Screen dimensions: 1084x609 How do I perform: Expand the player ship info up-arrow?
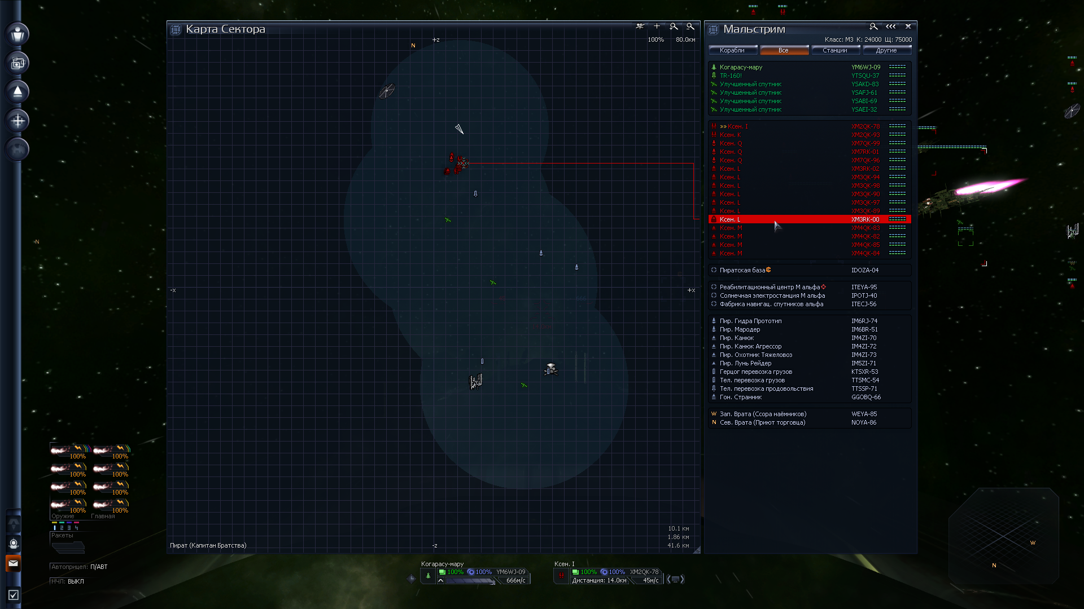coord(440,581)
